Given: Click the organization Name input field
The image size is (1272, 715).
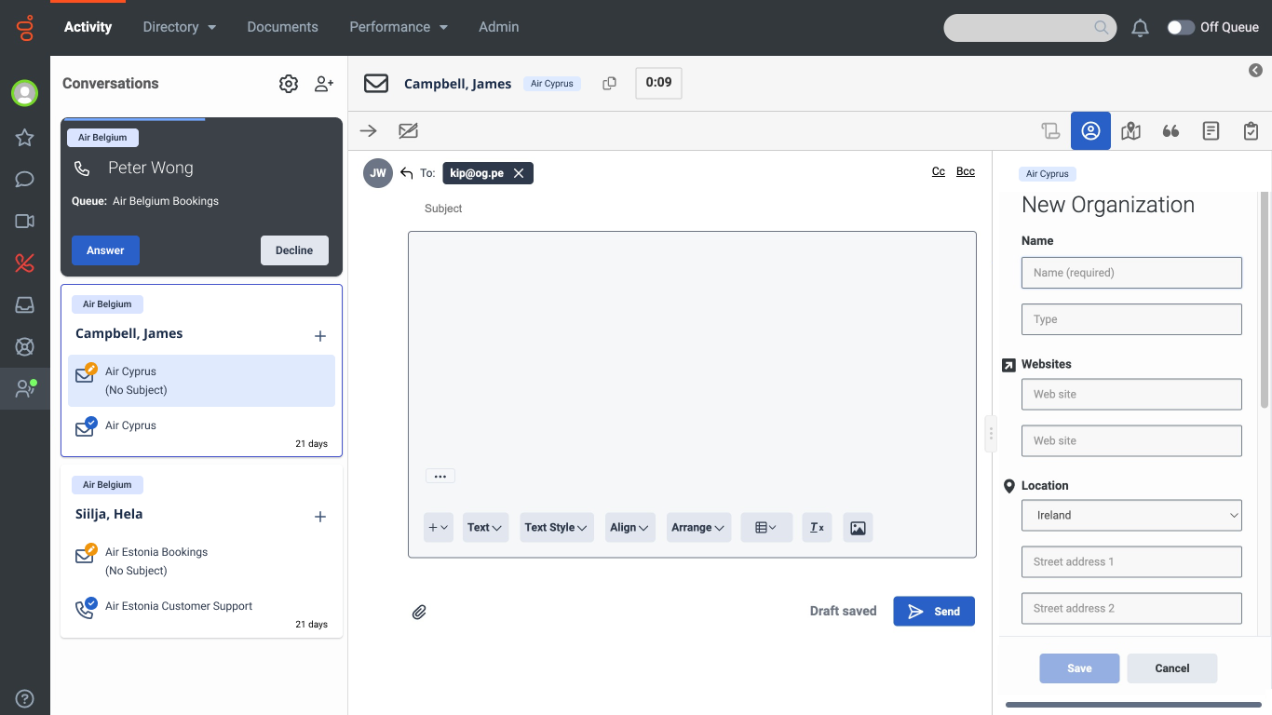Looking at the screenshot, I should (1131, 273).
